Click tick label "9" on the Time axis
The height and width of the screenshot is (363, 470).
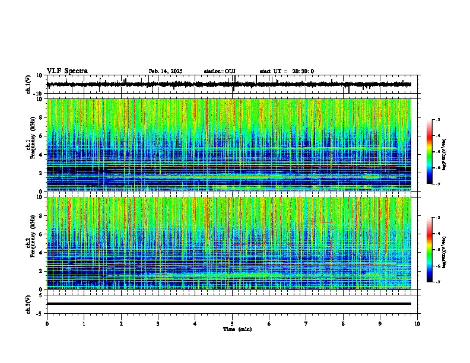click(380, 324)
